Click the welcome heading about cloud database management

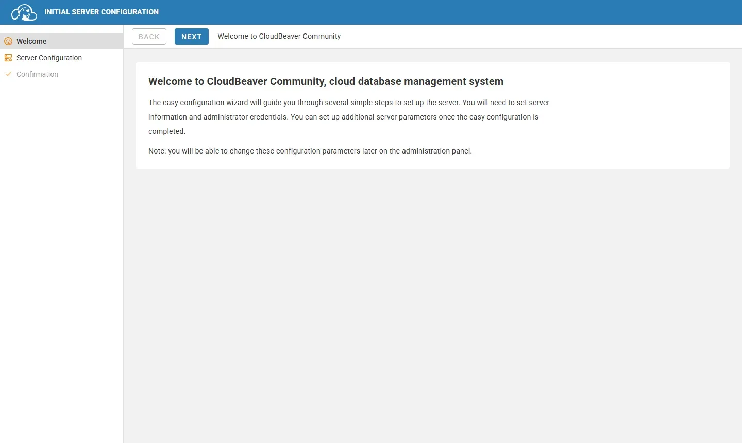coord(326,81)
